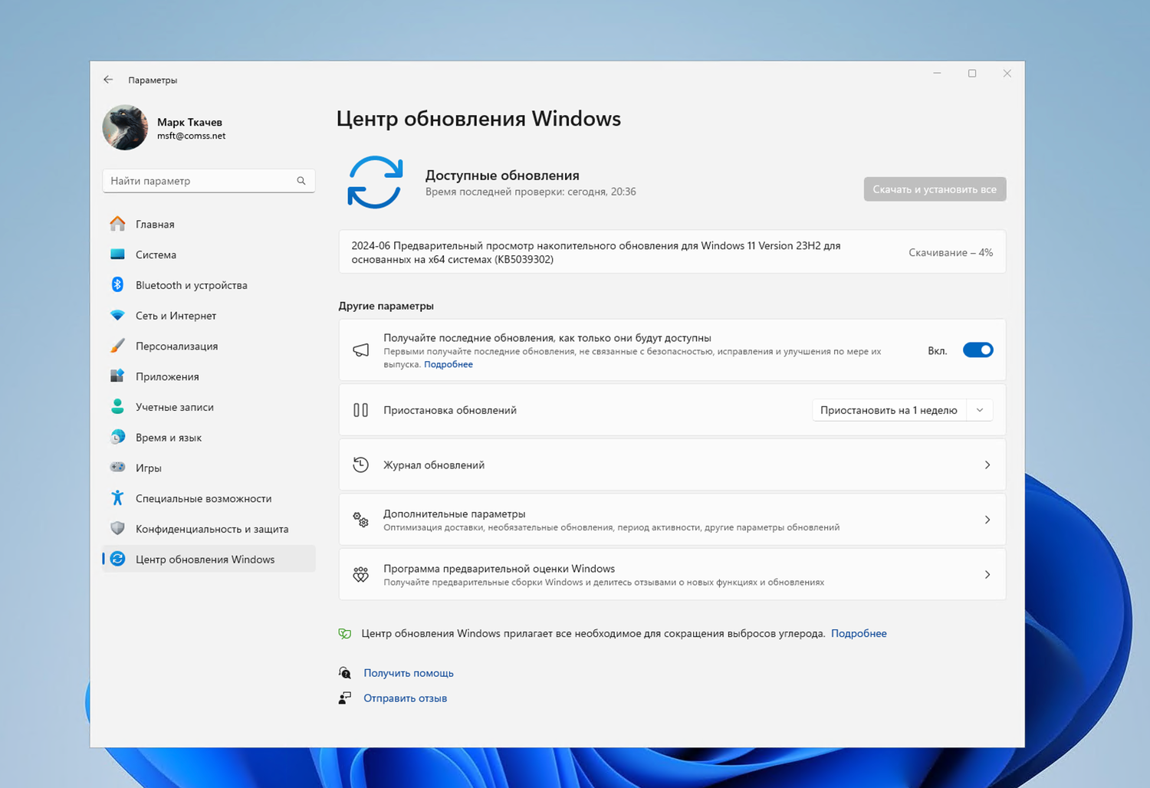Viewport: 1150px width, 788px height.
Task: Click the Специальные возможности accessibility icon
Action: pos(117,498)
